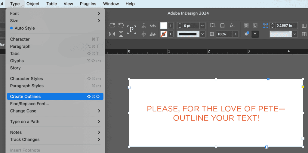Click the P transform preview icon
Viewport: 308px width, 153px height.
(x=131, y=30)
